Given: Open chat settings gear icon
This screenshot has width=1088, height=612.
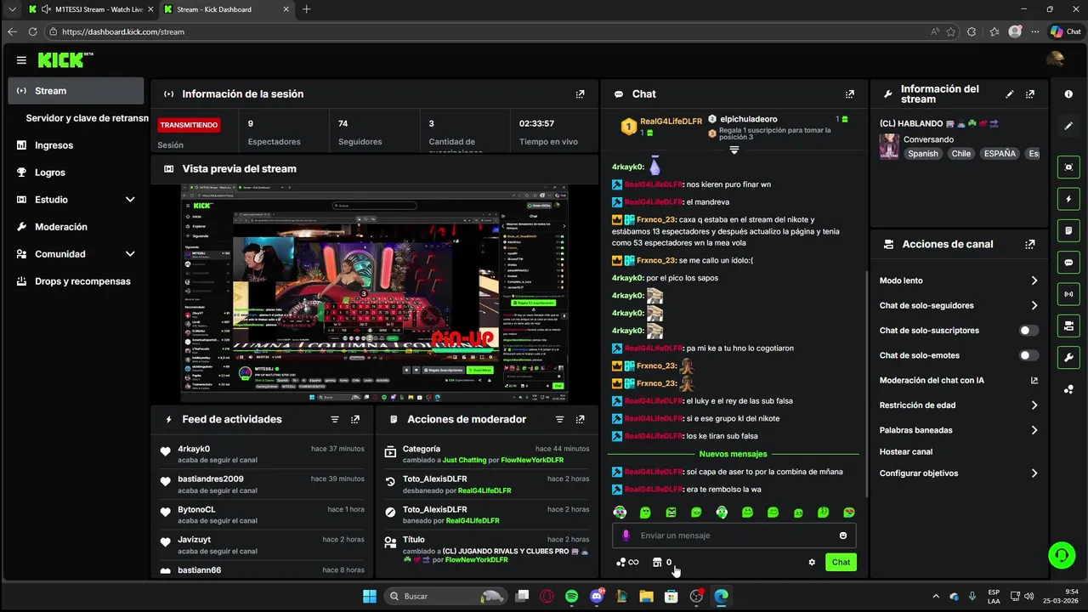Looking at the screenshot, I should pyautogui.click(x=812, y=562).
